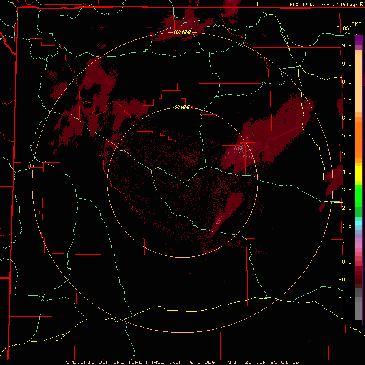Click the 100 NMI range ring label
This screenshot has width=365, height=365.
point(182,32)
